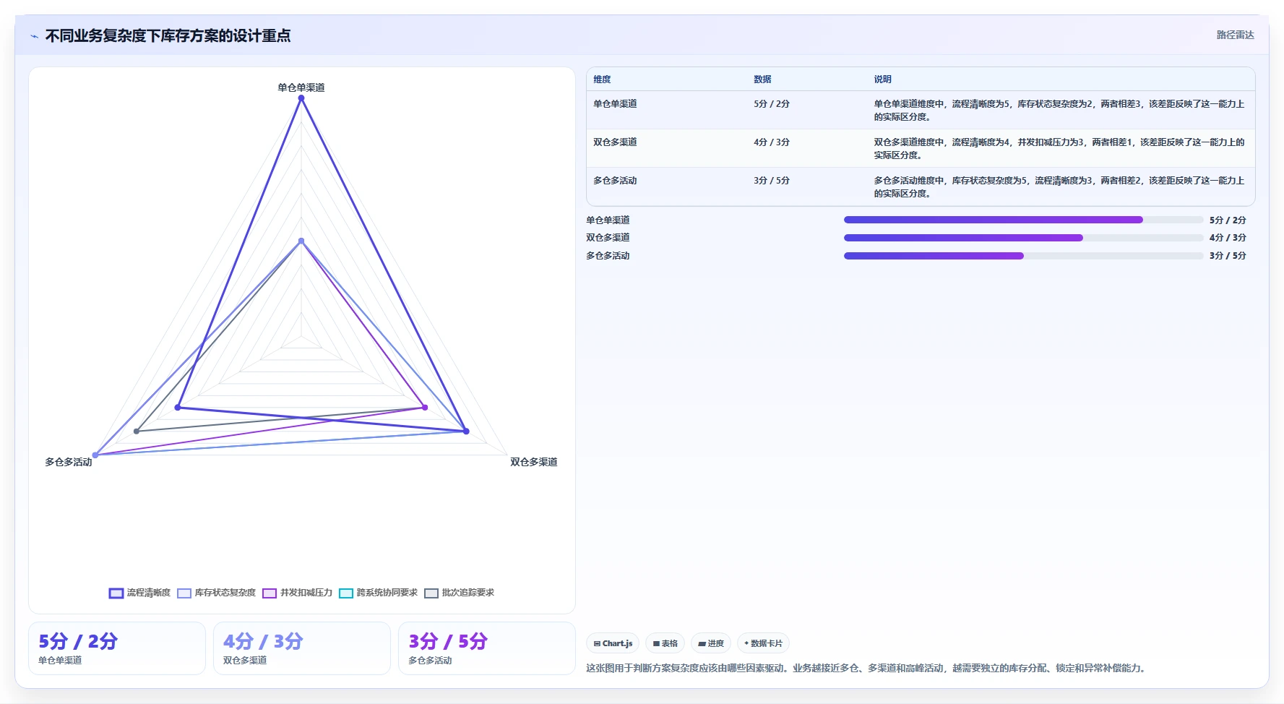The image size is (1284, 704).
Task: Click the dashboard title 不同业务复杂度下库存方案的设计重点
Action: point(168,35)
